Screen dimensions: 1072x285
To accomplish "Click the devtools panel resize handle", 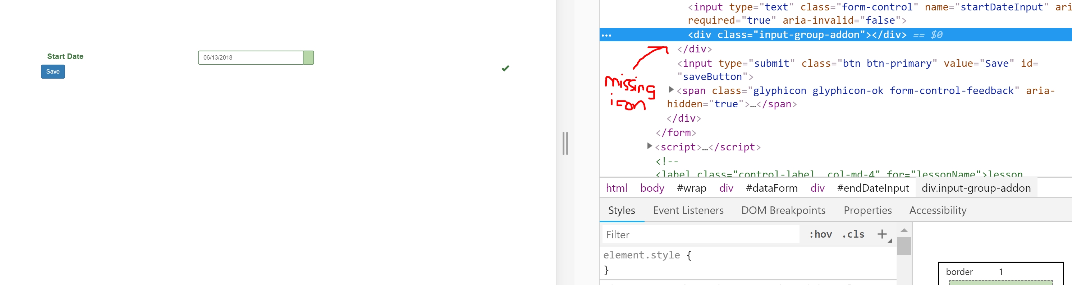I will [x=565, y=143].
